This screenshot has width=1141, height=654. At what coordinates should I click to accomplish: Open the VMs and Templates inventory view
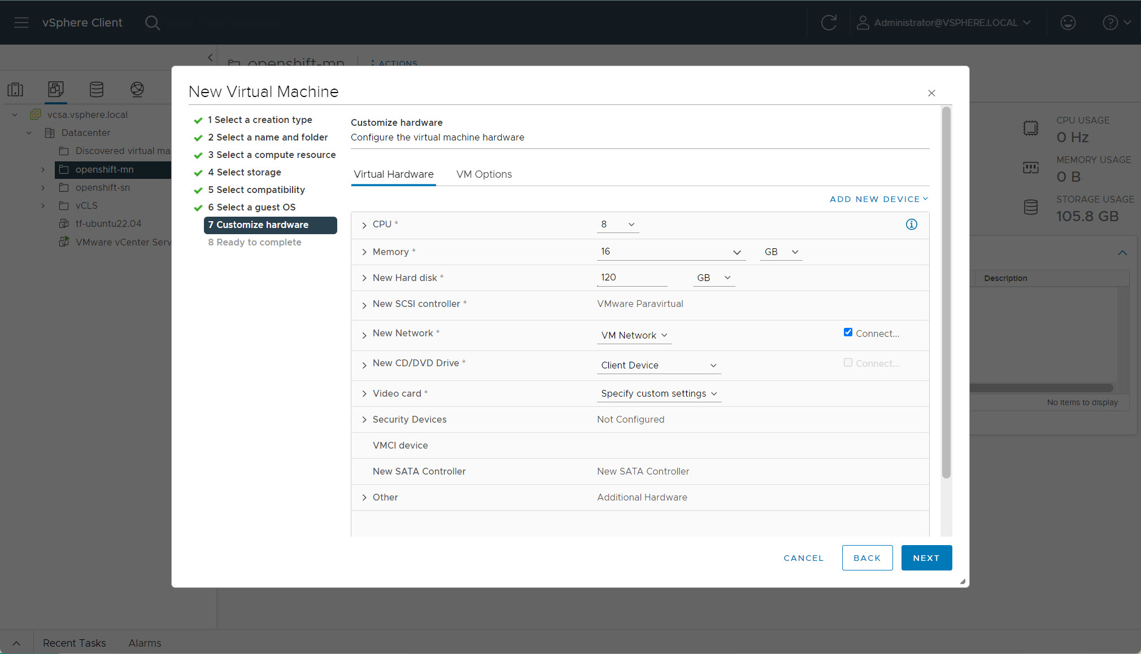(x=56, y=89)
